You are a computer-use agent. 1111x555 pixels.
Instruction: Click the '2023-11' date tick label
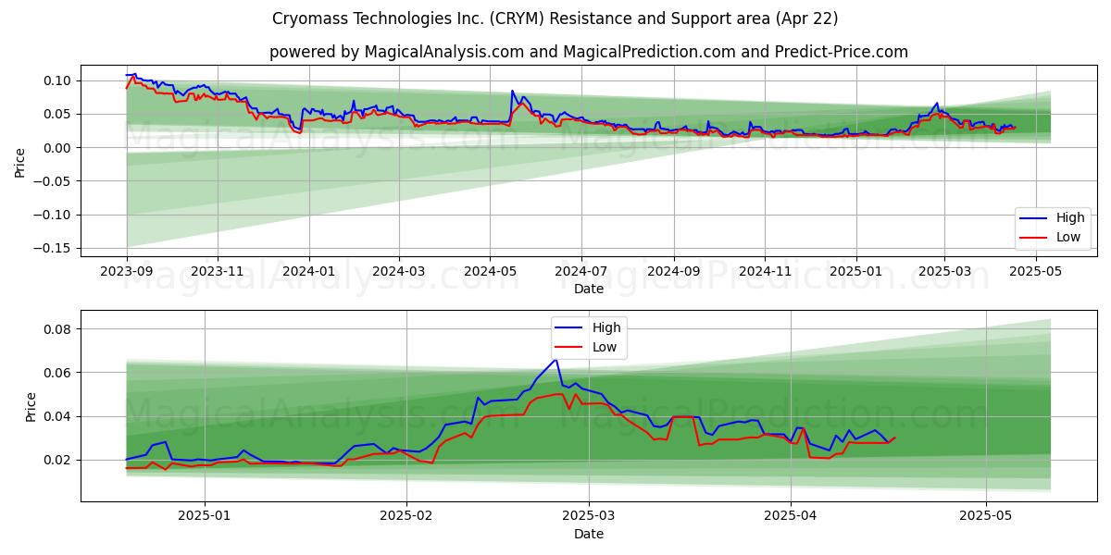pos(218,272)
